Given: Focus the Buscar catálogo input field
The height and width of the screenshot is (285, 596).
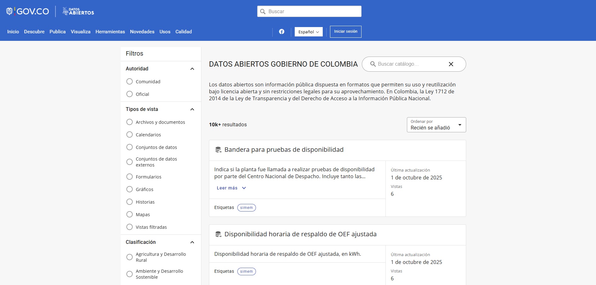Looking at the screenshot, I should click(x=410, y=64).
